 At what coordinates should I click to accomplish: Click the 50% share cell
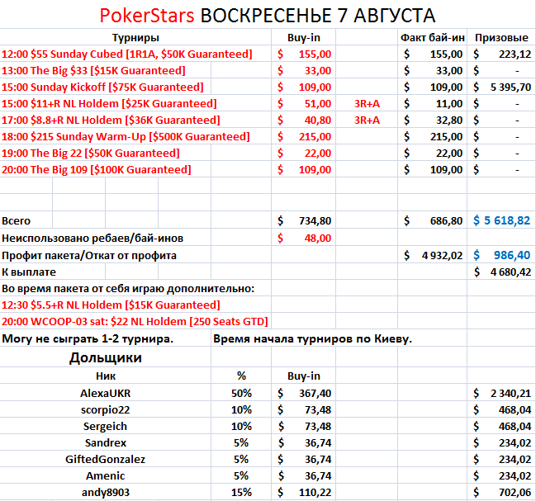[x=241, y=393]
